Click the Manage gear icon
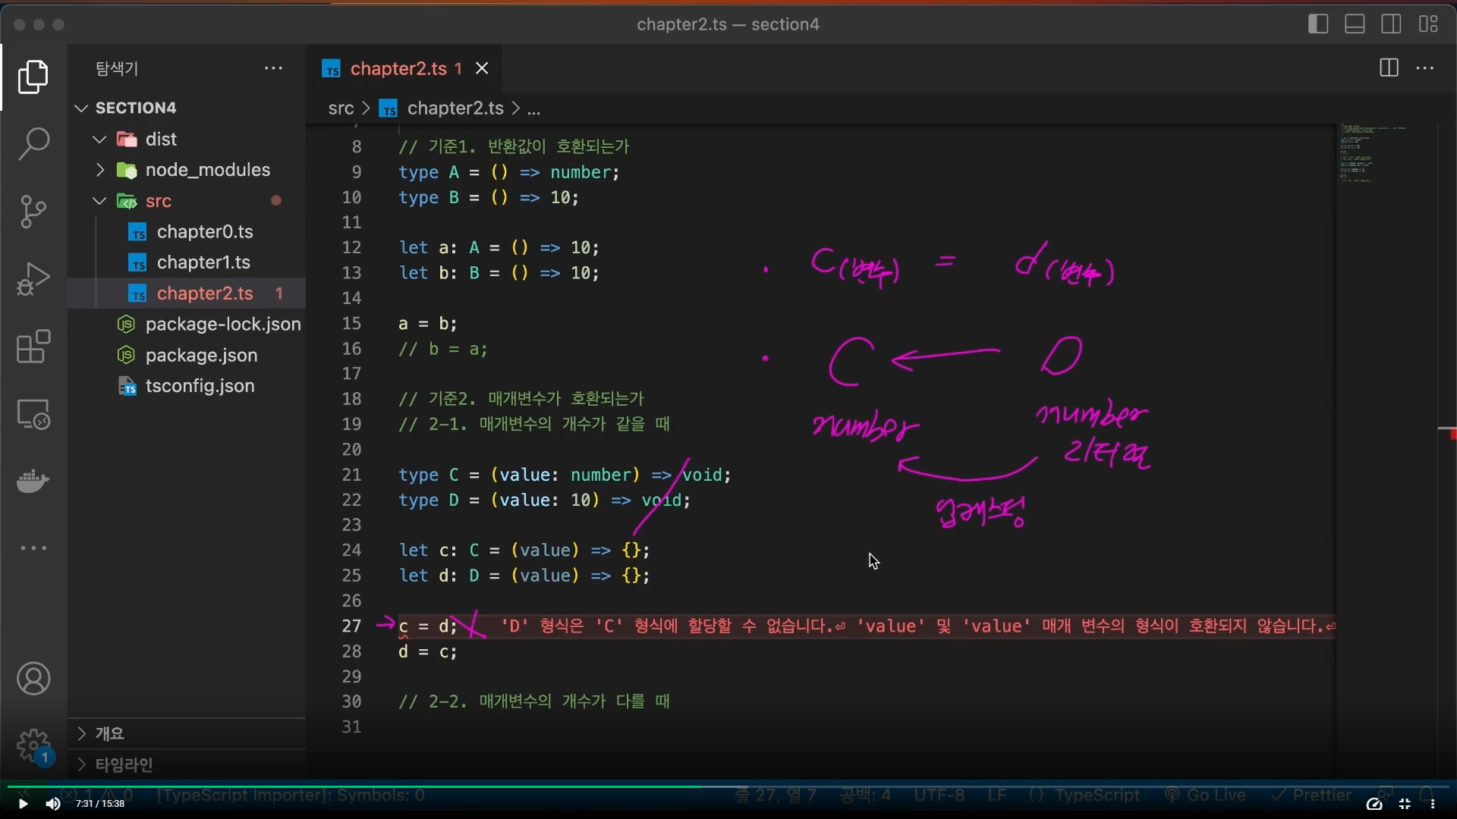 click(33, 746)
